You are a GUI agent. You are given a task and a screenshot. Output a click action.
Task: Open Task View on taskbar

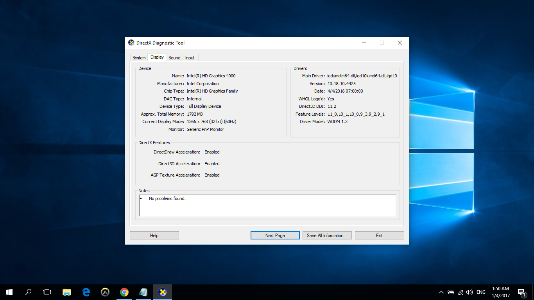pos(47,292)
